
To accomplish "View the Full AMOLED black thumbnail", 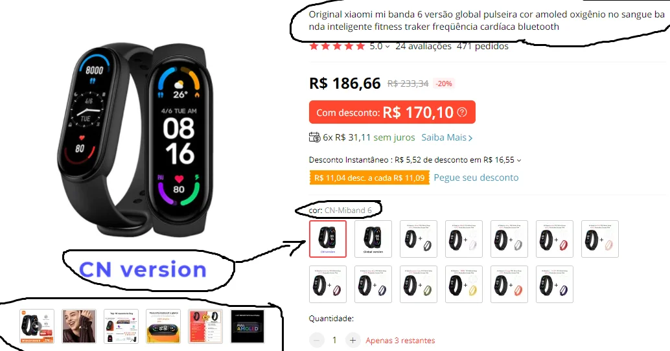I will tap(248, 326).
